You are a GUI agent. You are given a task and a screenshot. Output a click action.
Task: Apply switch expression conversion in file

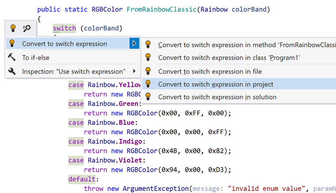click(210, 71)
